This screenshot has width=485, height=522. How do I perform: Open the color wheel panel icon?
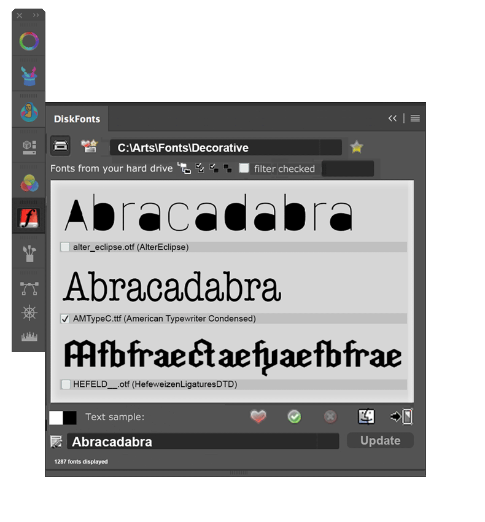(x=28, y=42)
